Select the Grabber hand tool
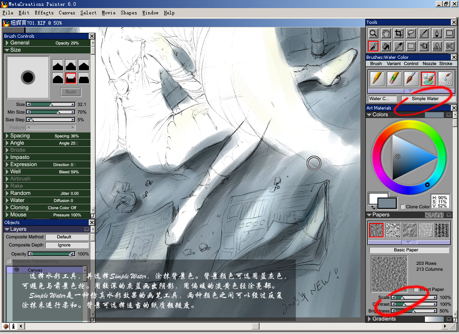 (x=386, y=33)
